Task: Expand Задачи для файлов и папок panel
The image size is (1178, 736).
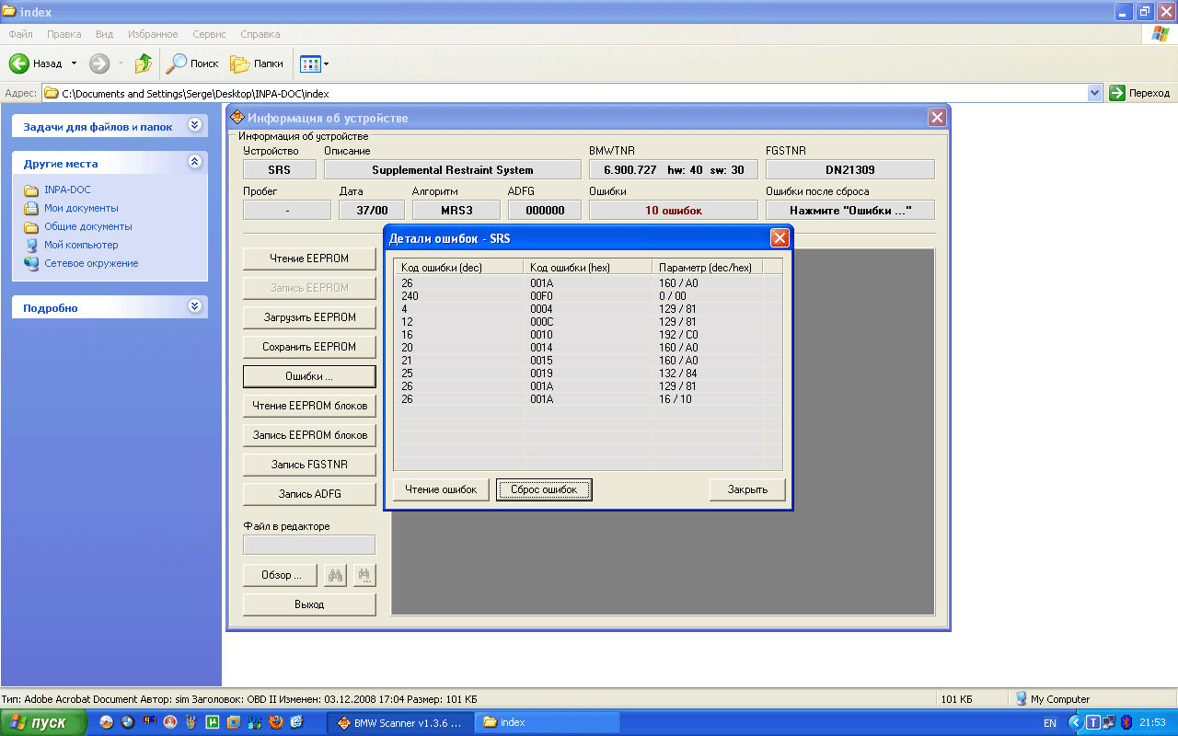Action: tap(194, 125)
